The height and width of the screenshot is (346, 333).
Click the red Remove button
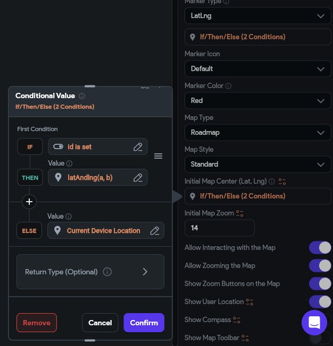pos(37,323)
